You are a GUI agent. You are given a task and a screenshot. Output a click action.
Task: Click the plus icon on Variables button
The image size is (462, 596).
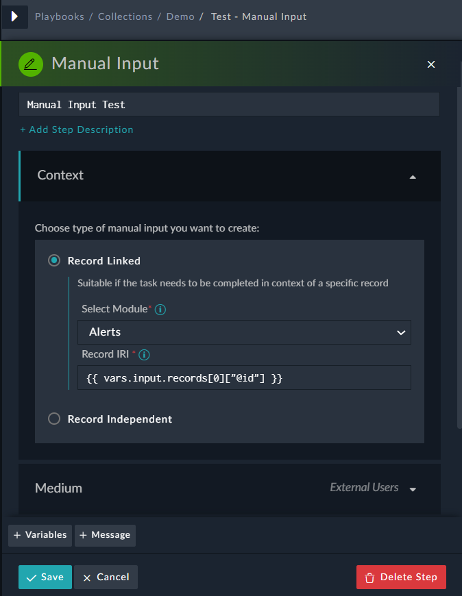click(15, 536)
